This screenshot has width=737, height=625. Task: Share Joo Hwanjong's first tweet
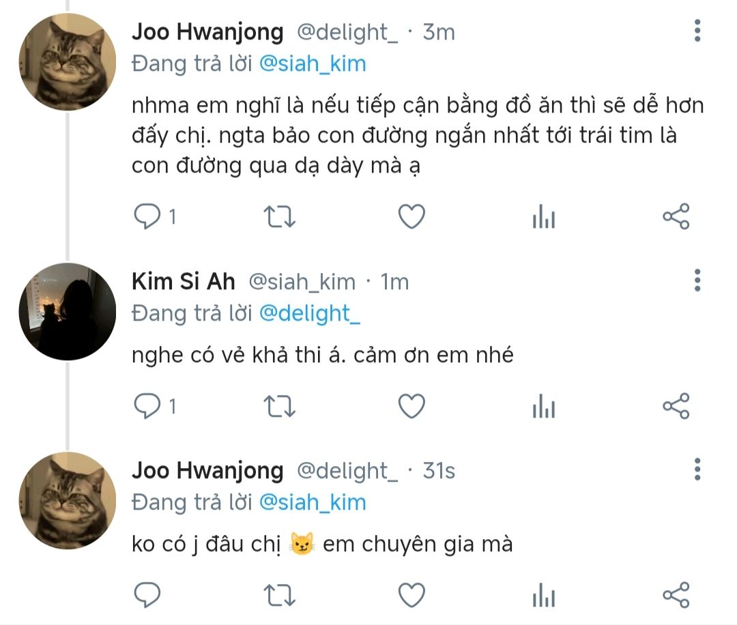(676, 217)
